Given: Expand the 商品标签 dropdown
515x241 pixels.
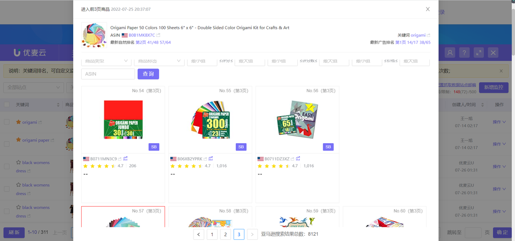Looking at the screenshot, I should tap(159, 61).
